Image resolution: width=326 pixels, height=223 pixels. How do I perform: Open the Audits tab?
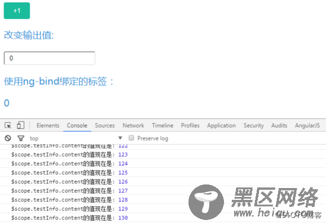tap(279, 126)
